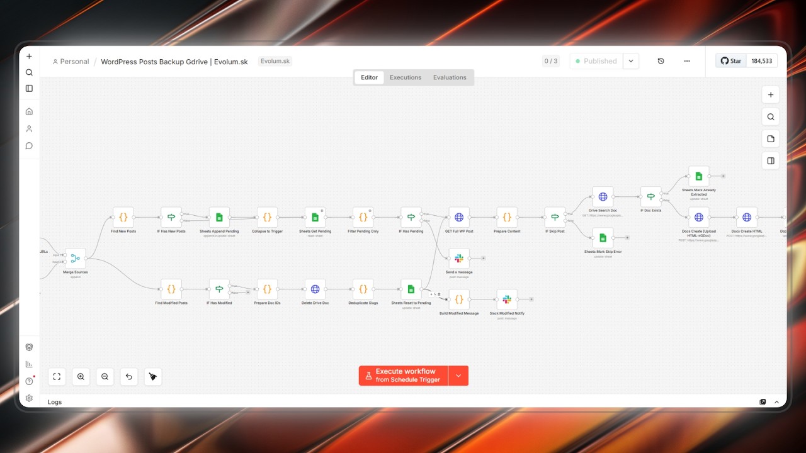Open the bar-chart icon in the left sidebar
The image size is (806, 453).
(29, 364)
